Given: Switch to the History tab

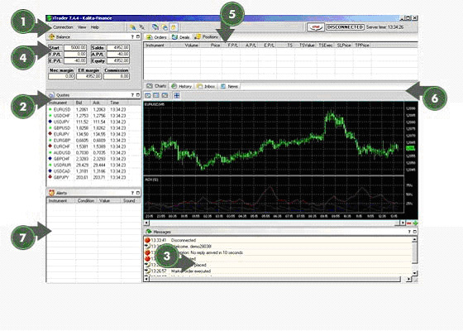Looking at the screenshot, I should point(182,86).
